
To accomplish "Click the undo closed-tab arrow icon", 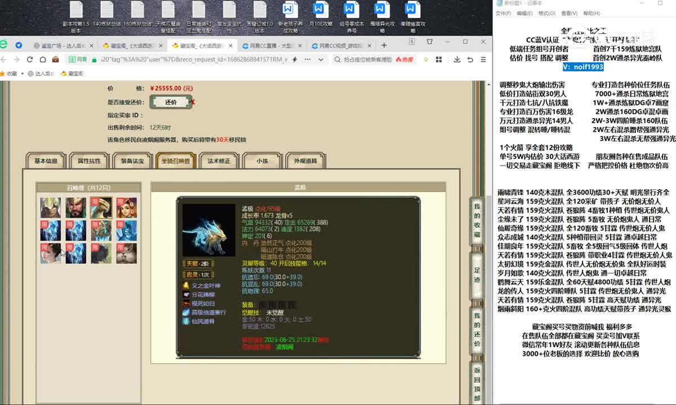I will (470, 59).
